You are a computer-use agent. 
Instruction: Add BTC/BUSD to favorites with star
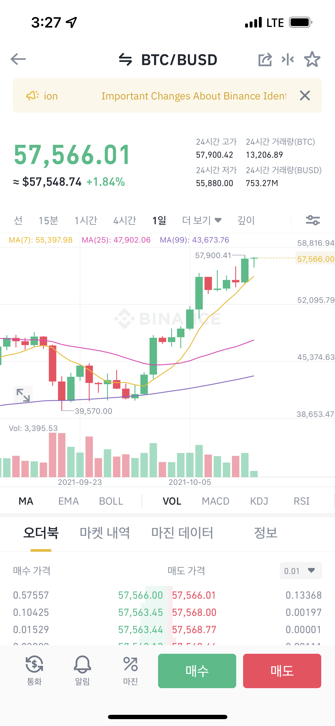point(312,59)
